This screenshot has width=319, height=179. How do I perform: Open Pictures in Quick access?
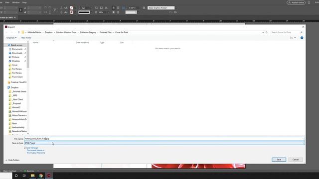15,57
